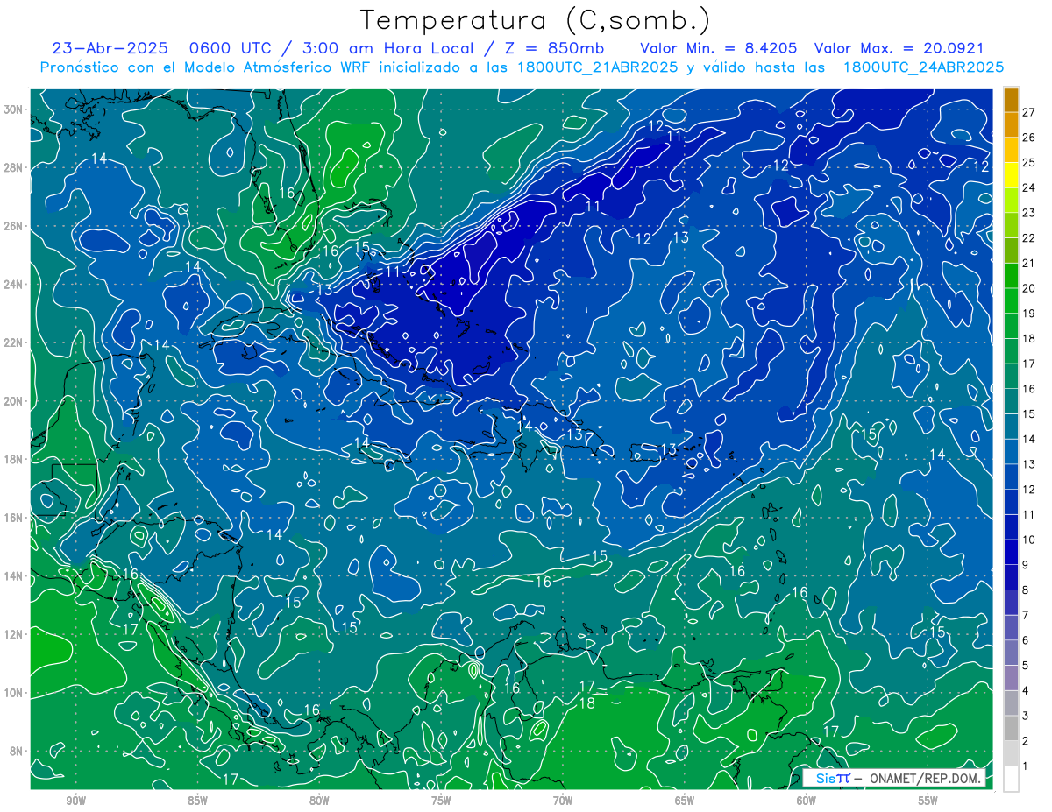
Task: Click the 28N latitude axis label
Action: click(x=13, y=167)
